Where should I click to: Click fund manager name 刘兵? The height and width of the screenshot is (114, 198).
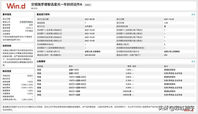point(31,25)
